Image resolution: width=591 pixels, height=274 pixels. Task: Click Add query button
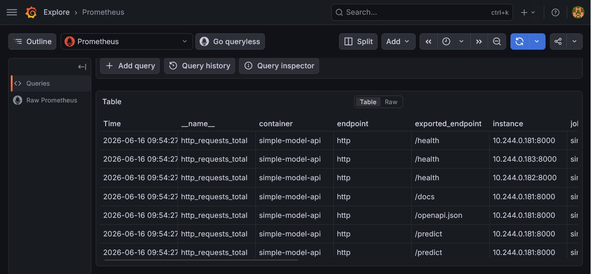[130, 66]
